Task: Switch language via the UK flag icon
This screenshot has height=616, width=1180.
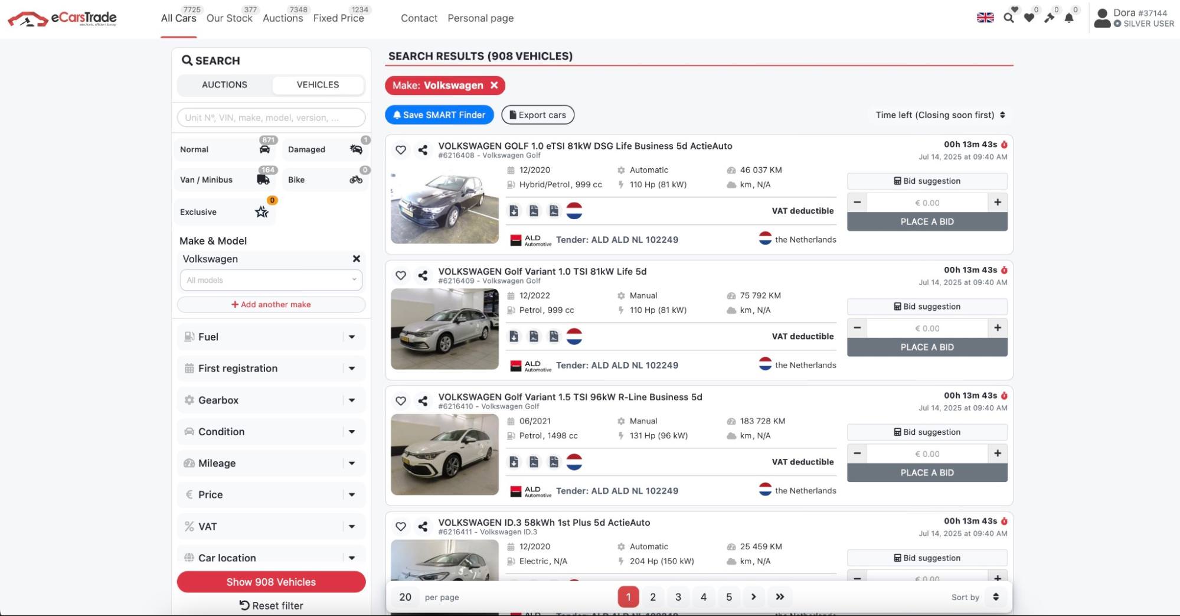Action: tap(985, 18)
